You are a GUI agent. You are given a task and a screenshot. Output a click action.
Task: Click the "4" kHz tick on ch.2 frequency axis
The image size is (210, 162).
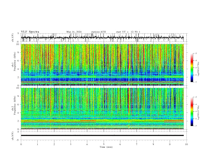coord(18,113)
